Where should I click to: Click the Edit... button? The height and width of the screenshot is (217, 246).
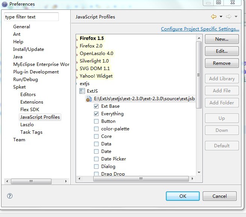(222, 51)
